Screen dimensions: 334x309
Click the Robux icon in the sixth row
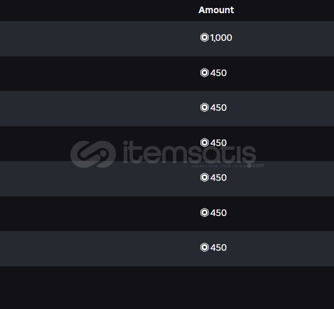[x=204, y=213]
